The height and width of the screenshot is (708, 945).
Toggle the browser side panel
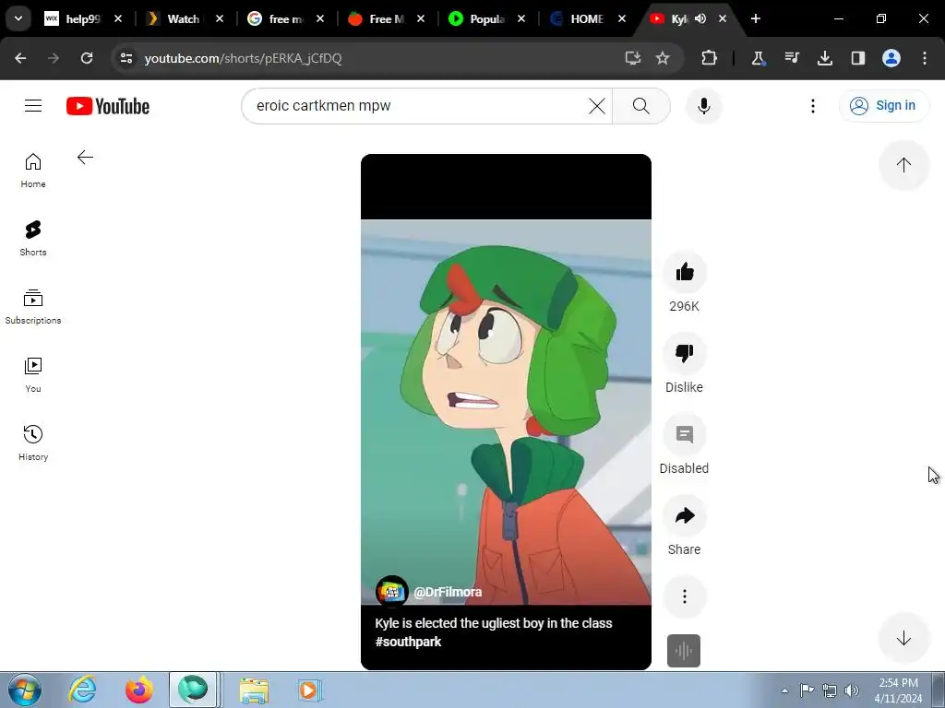pos(858,58)
